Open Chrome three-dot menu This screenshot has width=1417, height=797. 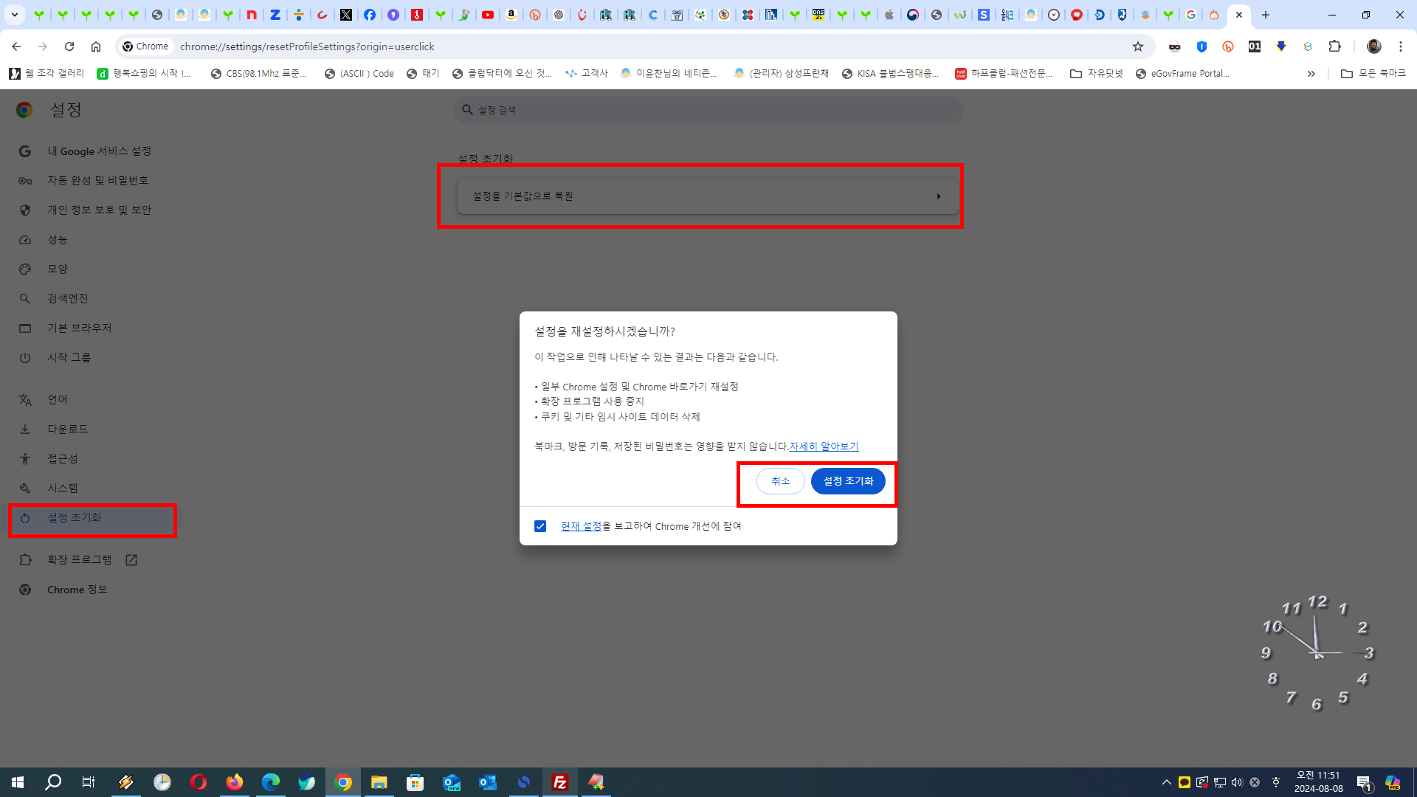click(1401, 46)
